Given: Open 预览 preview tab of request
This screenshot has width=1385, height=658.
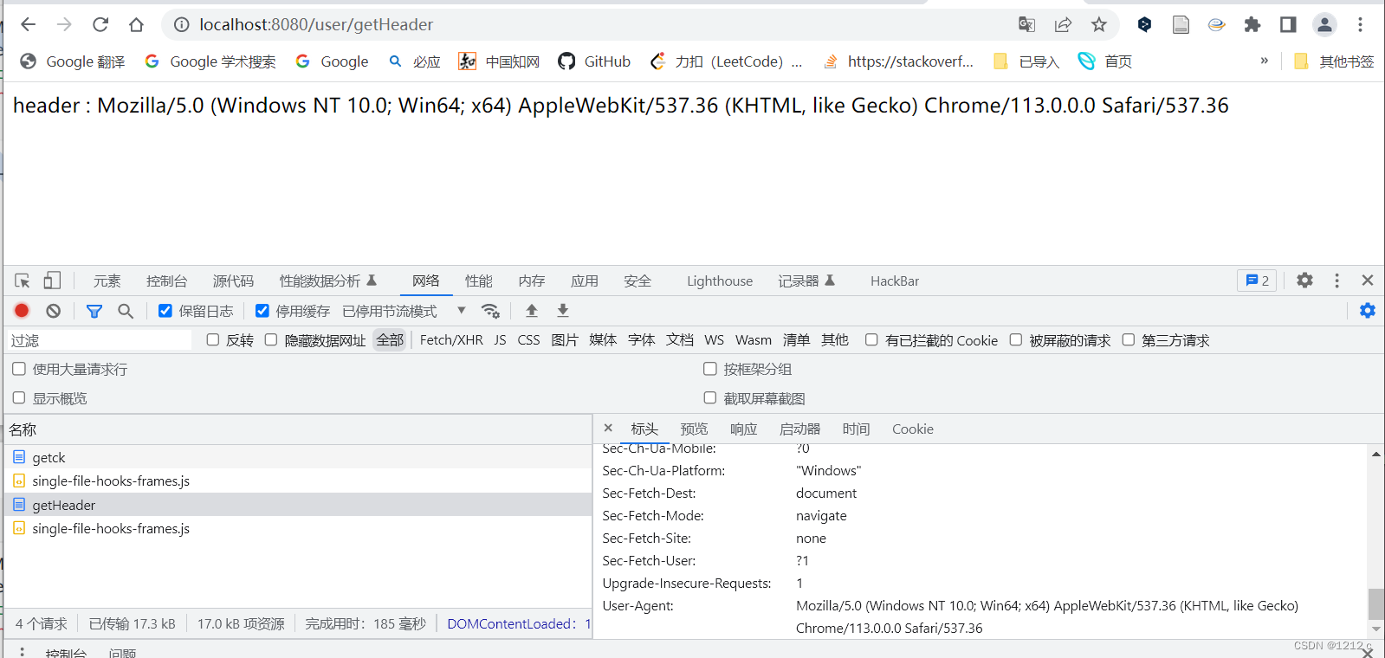Looking at the screenshot, I should 694,429.
